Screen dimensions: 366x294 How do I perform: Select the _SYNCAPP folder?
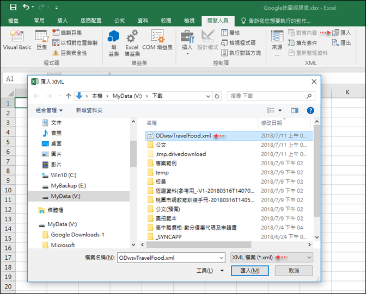[x=168, y=237]
